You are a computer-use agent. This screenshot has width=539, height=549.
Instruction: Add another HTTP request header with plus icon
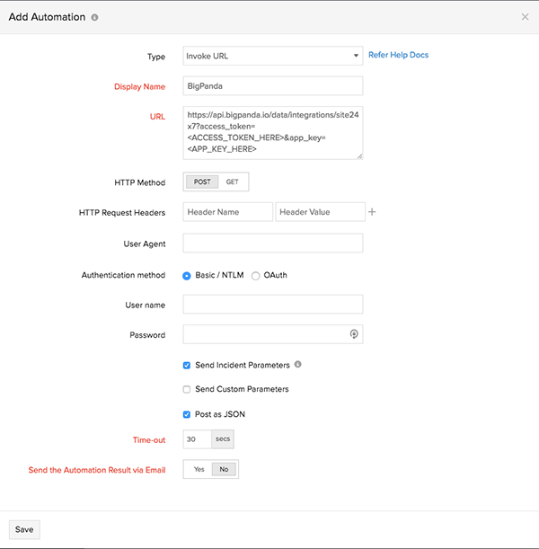[x=372, y=212]
